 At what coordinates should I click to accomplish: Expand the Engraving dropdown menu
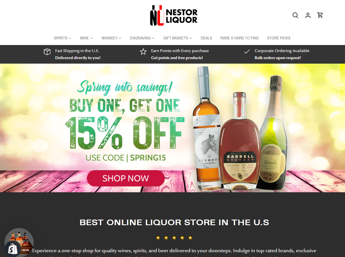[x=142, y=38]
